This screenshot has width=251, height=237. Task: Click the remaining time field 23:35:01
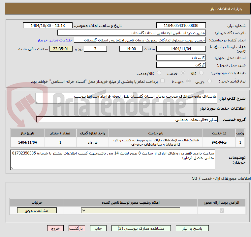[x=61, y=49]
